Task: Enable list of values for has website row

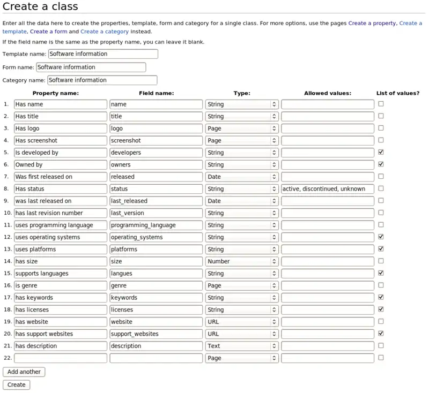Action: [381, 321]
